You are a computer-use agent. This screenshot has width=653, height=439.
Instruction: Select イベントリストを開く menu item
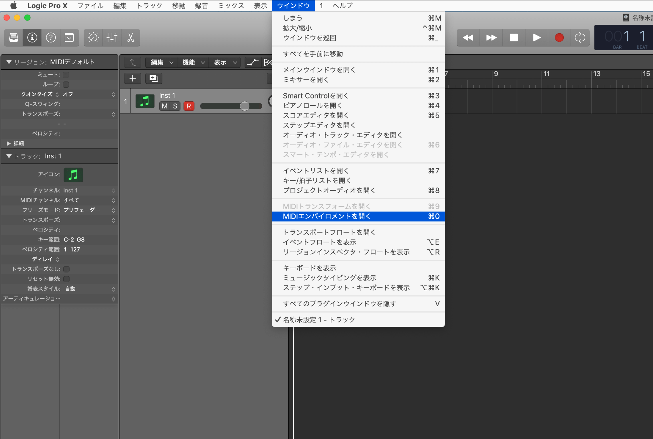358,171
